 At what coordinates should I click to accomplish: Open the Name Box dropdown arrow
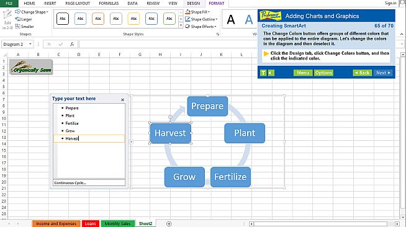pos(30,44)
